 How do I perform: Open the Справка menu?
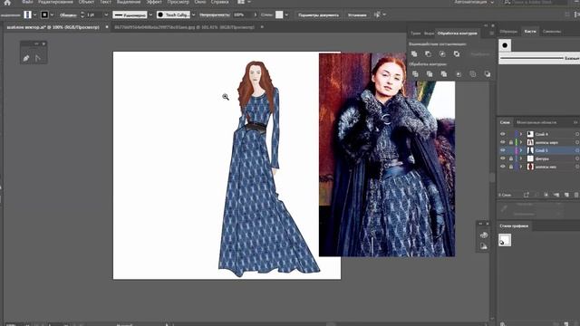[219, 2]
